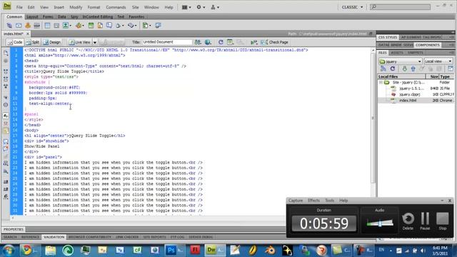
Task: Click the File Management icon in document toolbar
Action: 198,42
